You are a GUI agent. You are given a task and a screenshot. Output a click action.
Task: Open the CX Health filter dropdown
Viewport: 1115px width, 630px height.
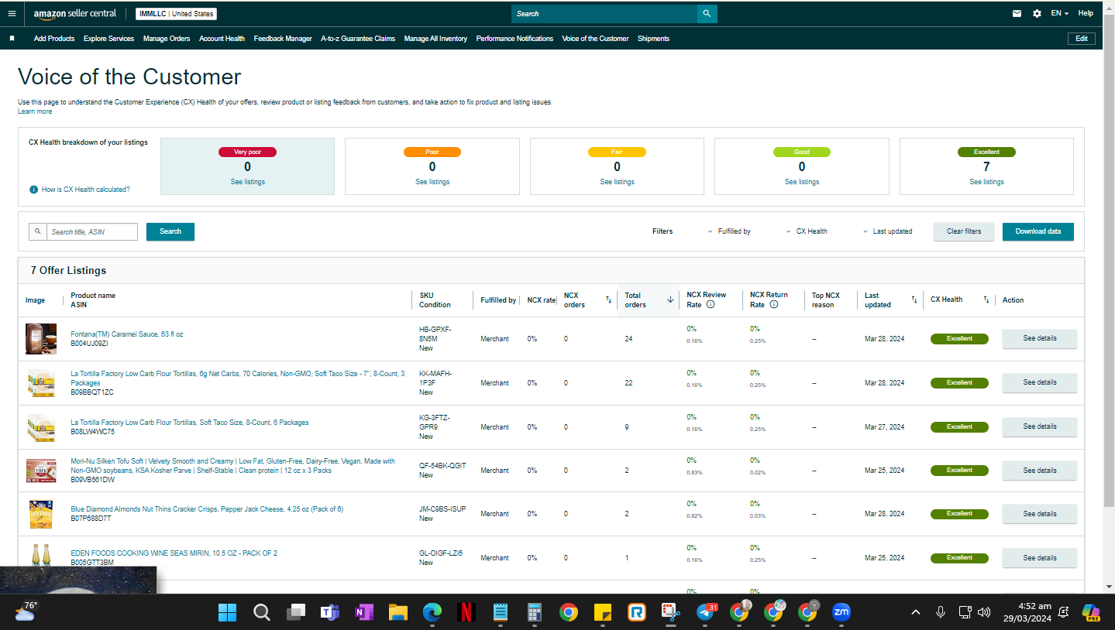[807, 231]
